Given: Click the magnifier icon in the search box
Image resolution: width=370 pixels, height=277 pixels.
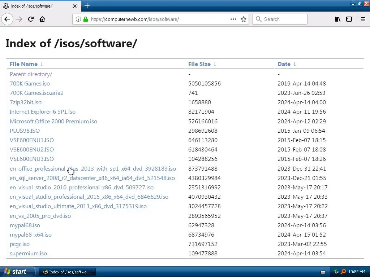Looking at the screenshot, I should [259, 19].
